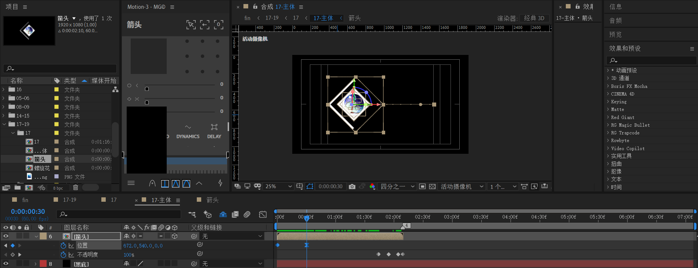Image resolution: width=698 pixels, height=268 pixels.
Task: Click the 17-19 breadcrumb in composition navigator
Action: pos(272,18)
